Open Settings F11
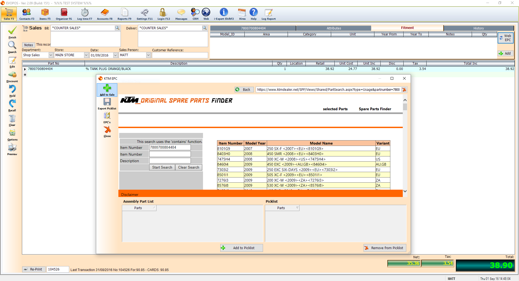Viewport: 519px width, 281px height. coord(145,14)
